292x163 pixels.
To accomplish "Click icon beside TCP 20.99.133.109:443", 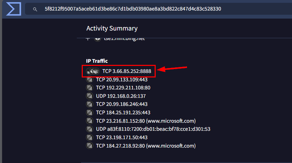I will point(89,80).
